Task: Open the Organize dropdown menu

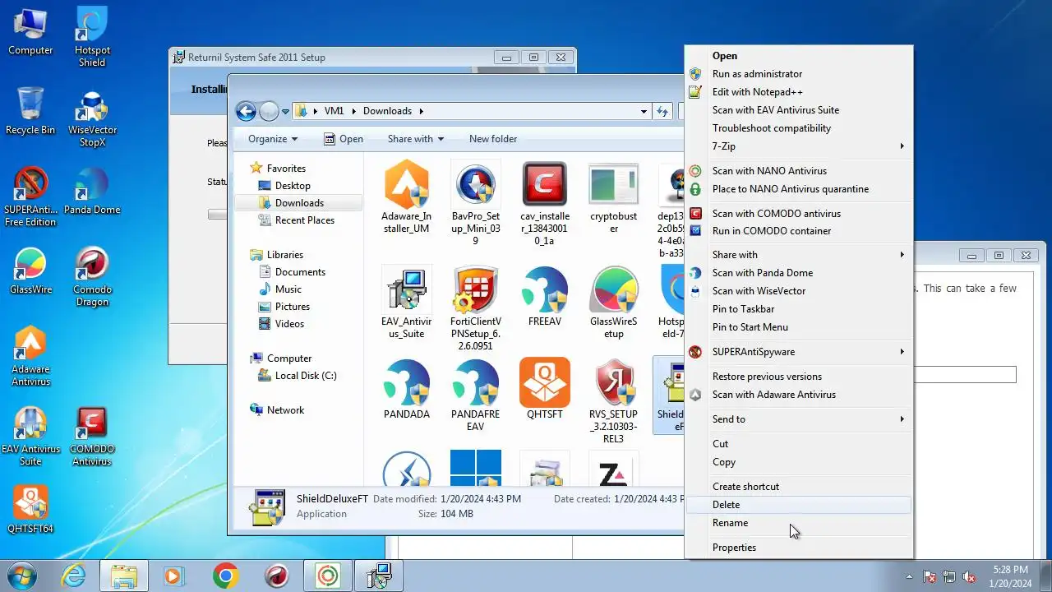Action: (x=273, y=139)
